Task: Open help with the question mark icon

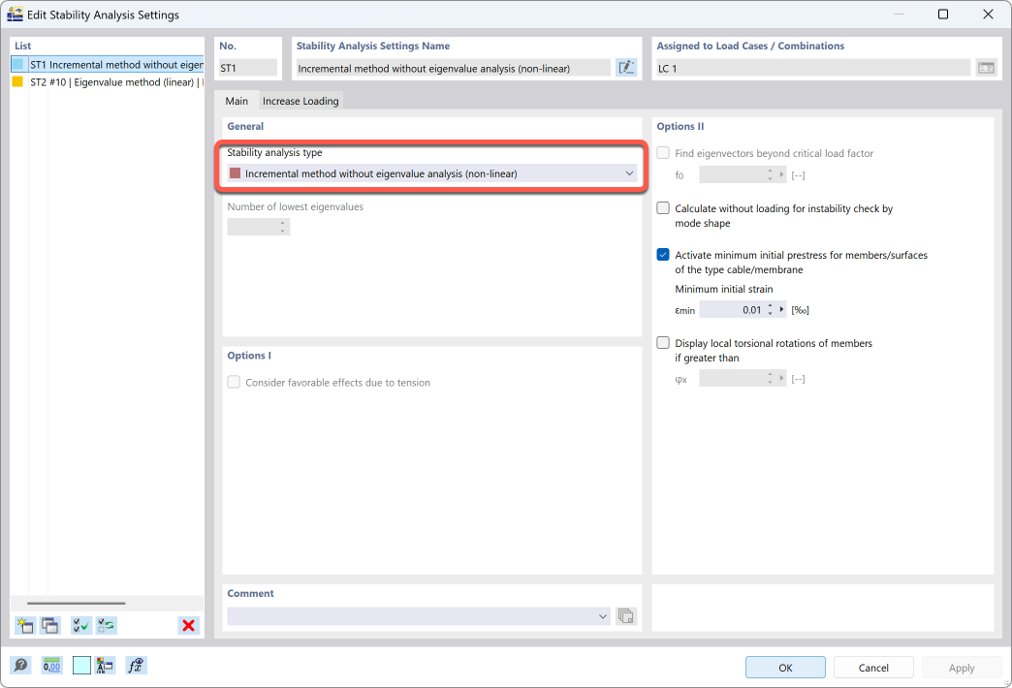Action: tap(20, 666)
